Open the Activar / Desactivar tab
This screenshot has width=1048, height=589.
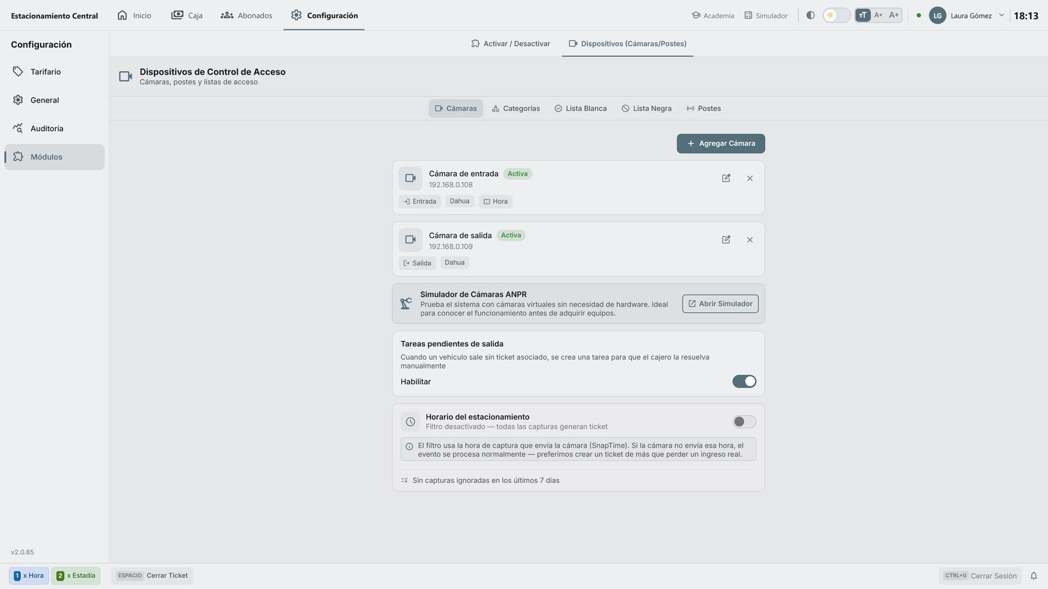(x=510, y=44)
